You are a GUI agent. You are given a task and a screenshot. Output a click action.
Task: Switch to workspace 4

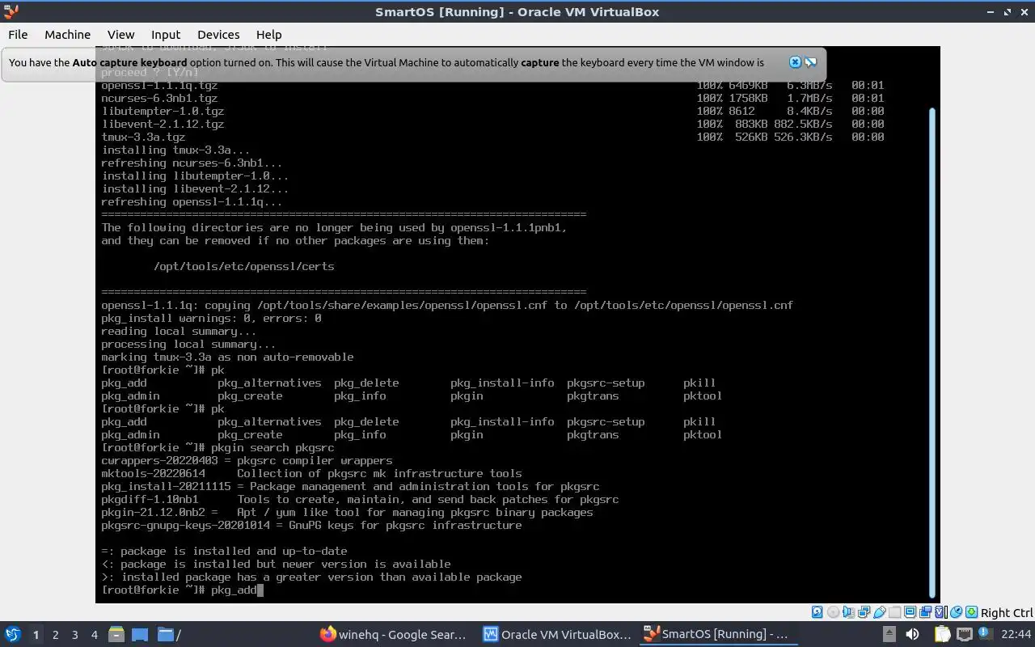pyautogui.click(x=94, y=635)
